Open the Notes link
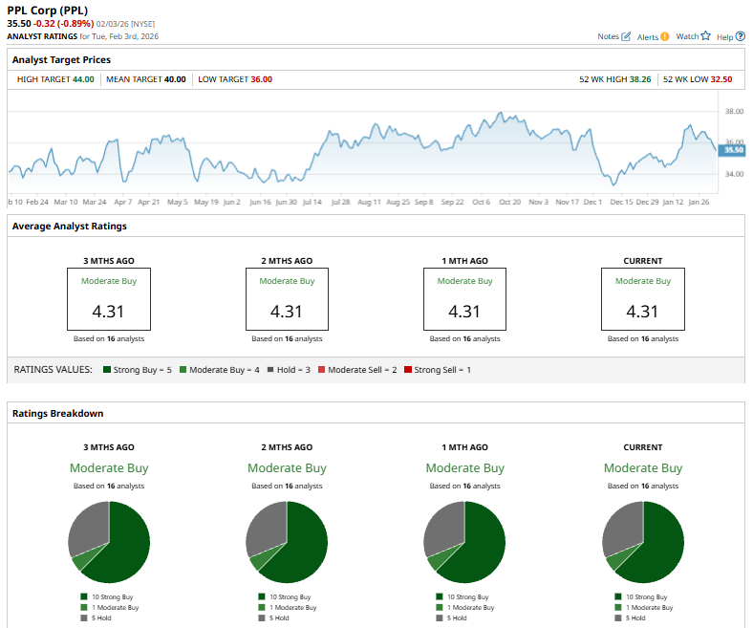 coord(608,36)
